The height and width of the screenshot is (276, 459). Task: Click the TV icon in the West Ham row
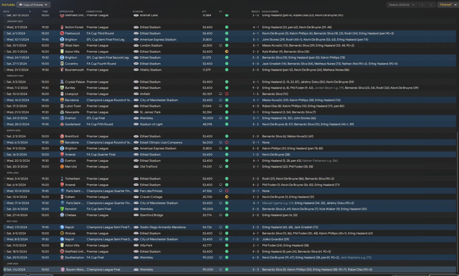tap(221, 46)
